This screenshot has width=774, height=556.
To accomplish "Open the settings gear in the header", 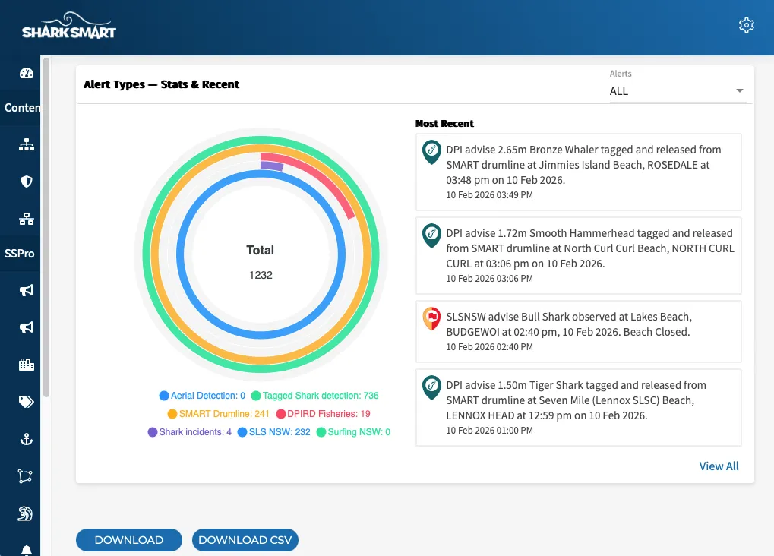I will (746, 25).
